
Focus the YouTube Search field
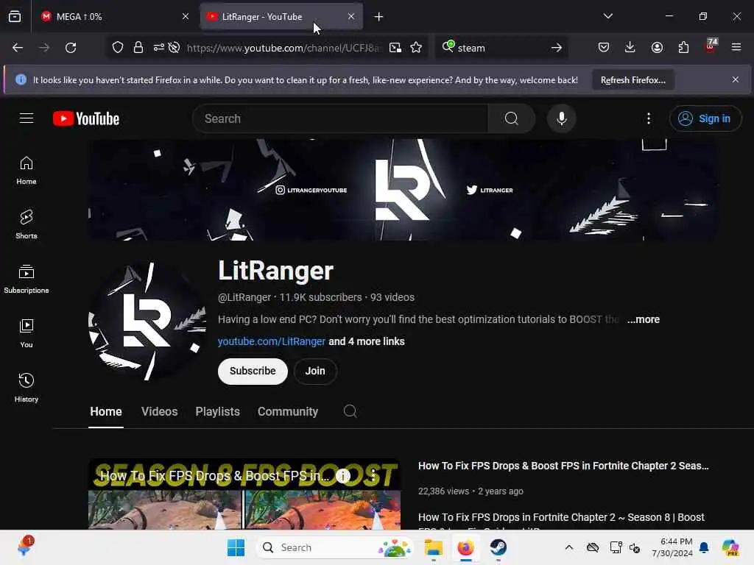point(340,118)
